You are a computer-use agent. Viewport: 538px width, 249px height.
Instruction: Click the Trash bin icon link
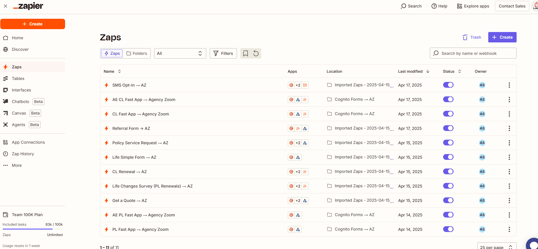(465, 37)
